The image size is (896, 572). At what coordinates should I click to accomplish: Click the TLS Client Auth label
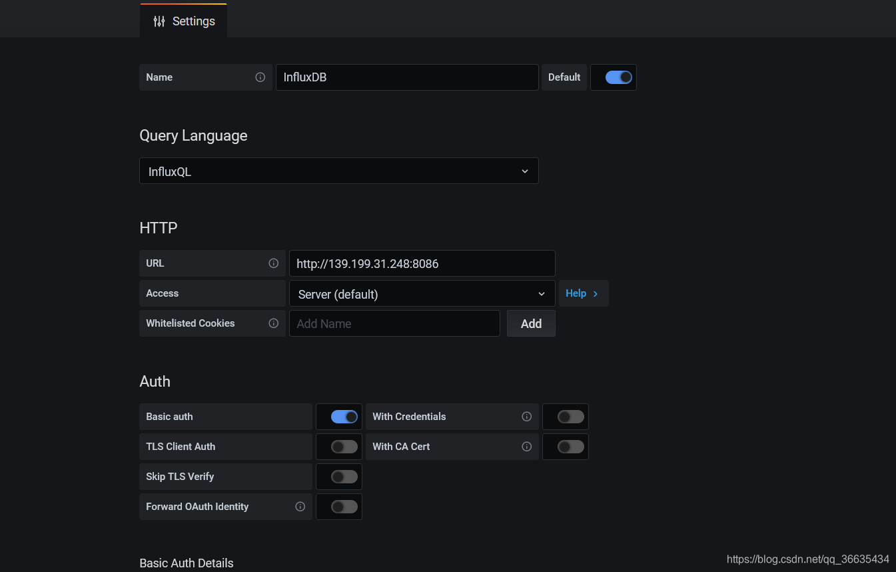(x=181, y=447)
